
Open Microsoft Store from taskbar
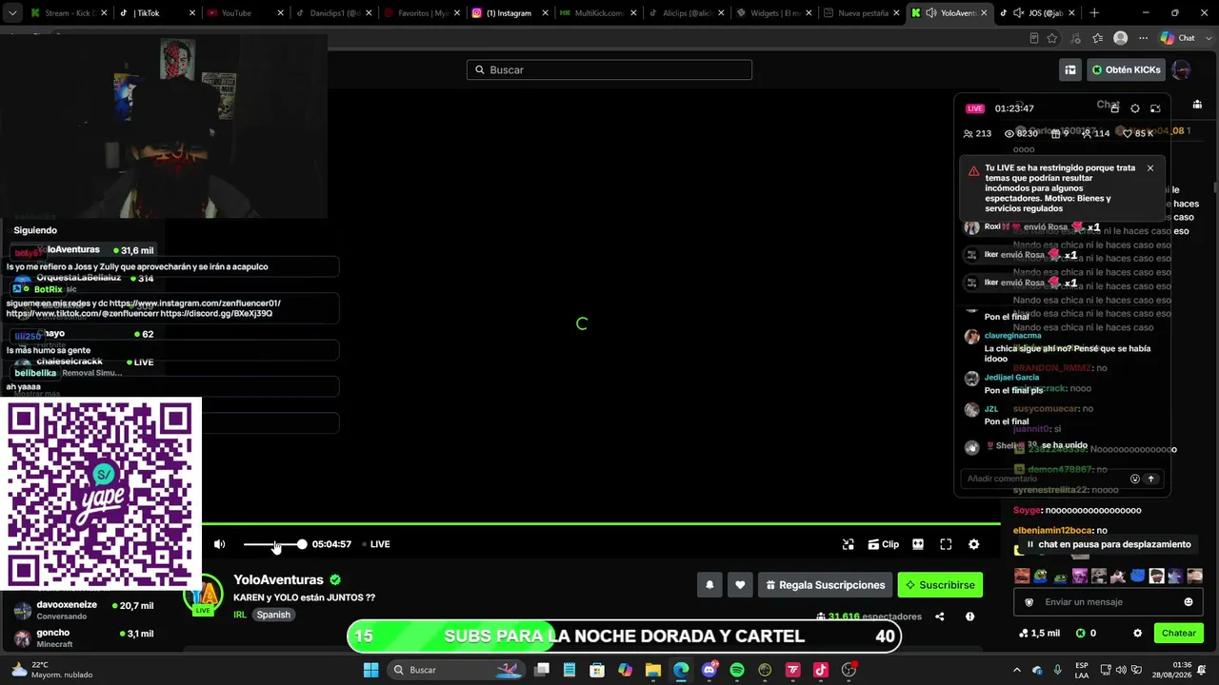[x=596, y=670]
